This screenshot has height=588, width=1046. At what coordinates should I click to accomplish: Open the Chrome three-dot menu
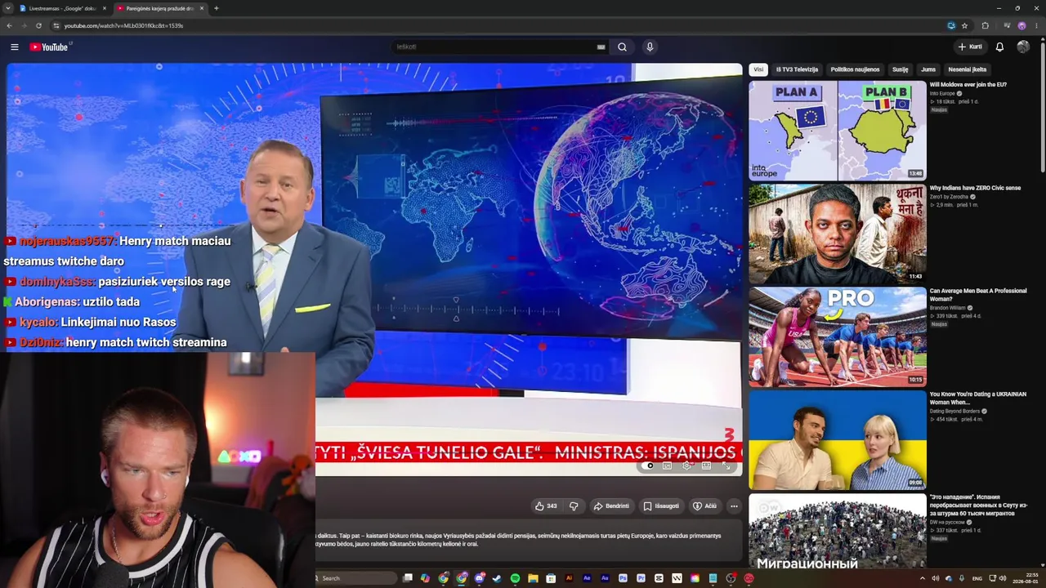[x=1035, y=25]
